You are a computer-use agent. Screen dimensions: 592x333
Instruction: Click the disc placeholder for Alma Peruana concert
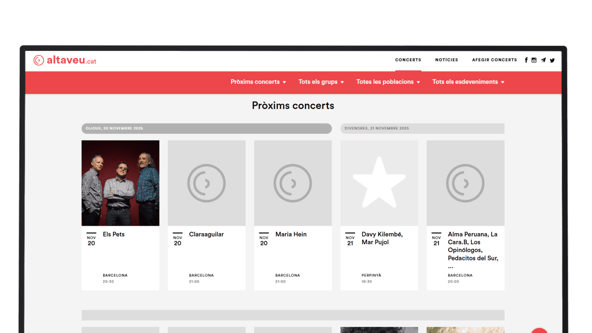point(465,183)
